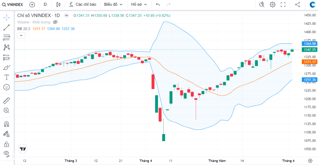
Task: Toggle stay in drawing mode
Action: (x=7, y=134)
